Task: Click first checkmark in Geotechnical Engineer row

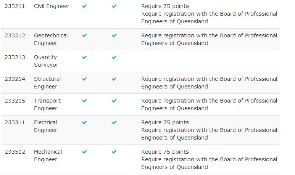Action: point(84,35)
